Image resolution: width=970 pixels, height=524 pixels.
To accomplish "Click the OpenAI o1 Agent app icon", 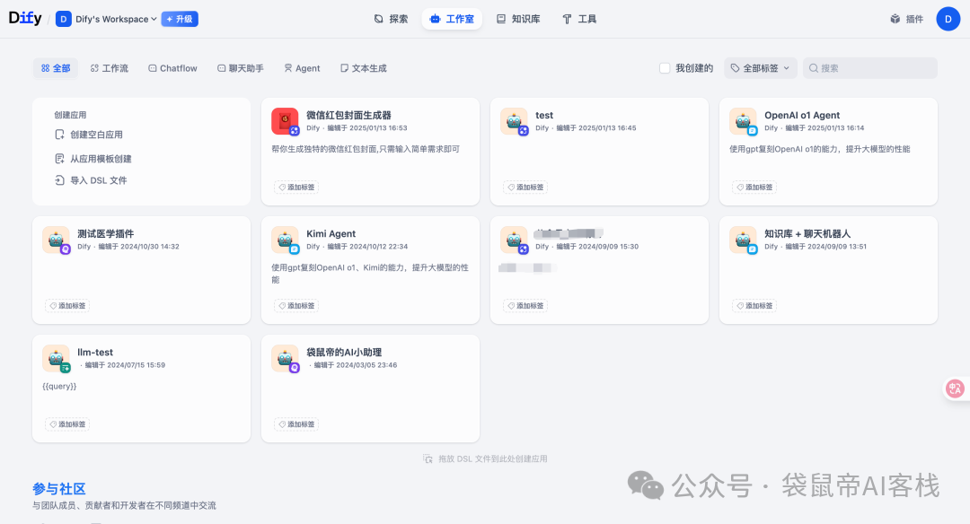I will pos(743,120).
